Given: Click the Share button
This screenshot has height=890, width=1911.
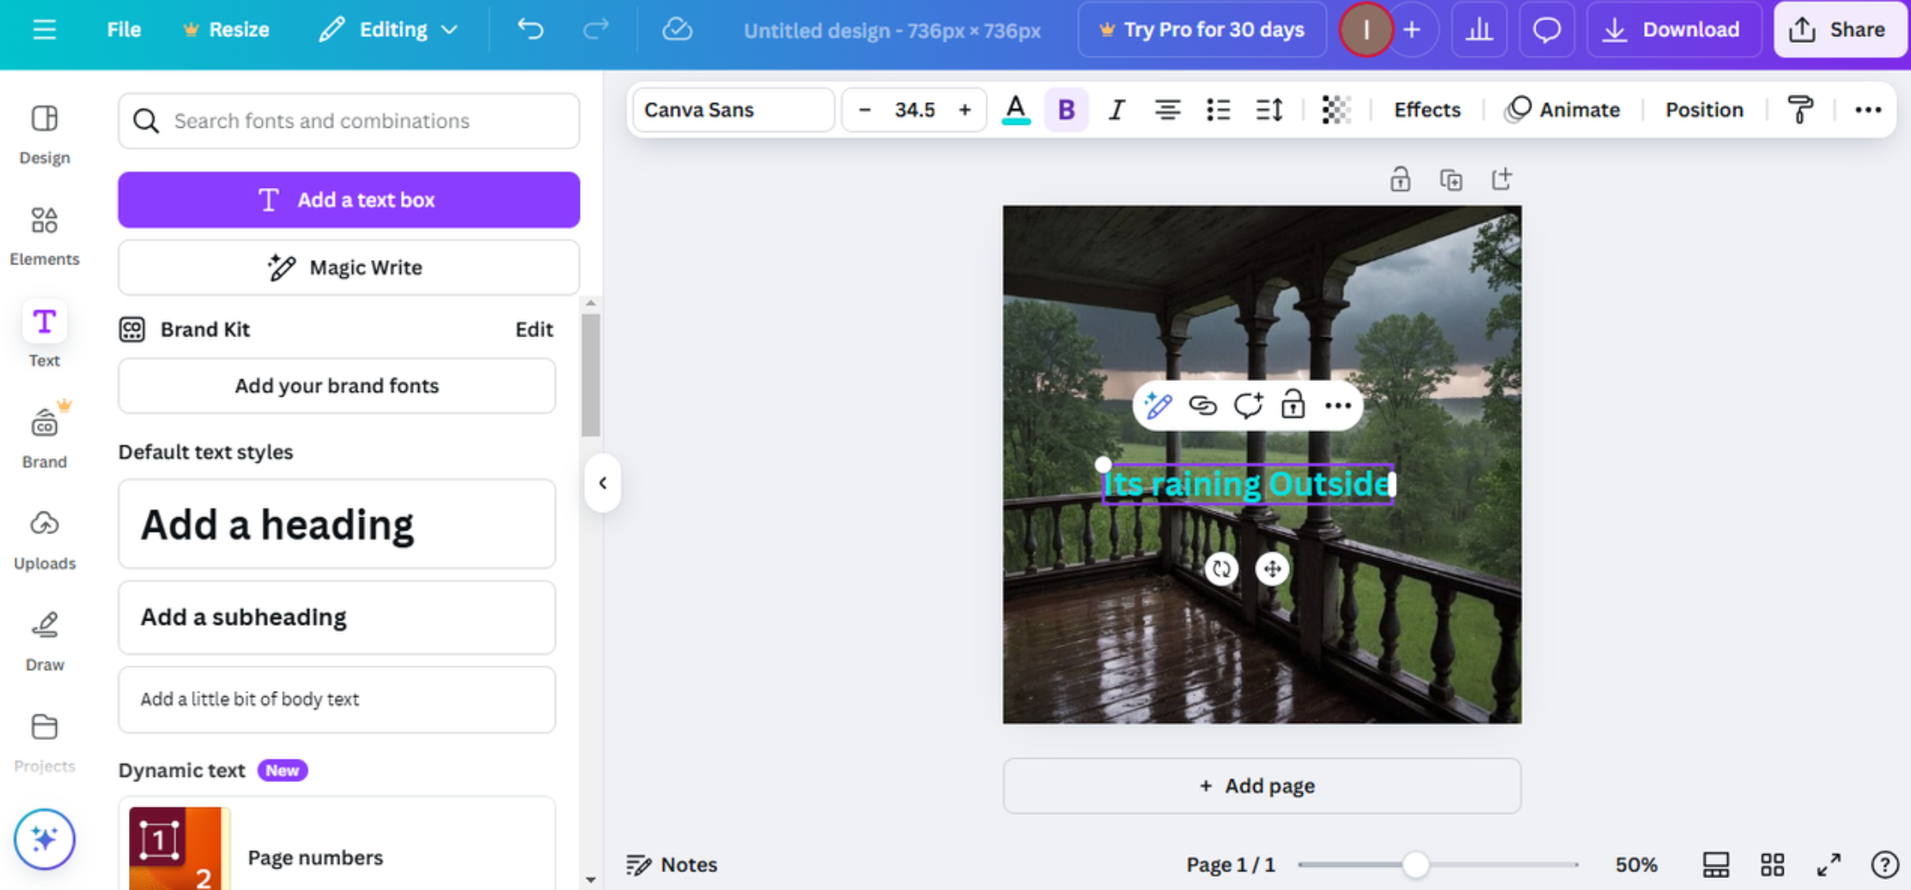Looking at the screenshot, I should coord(1839,29).
